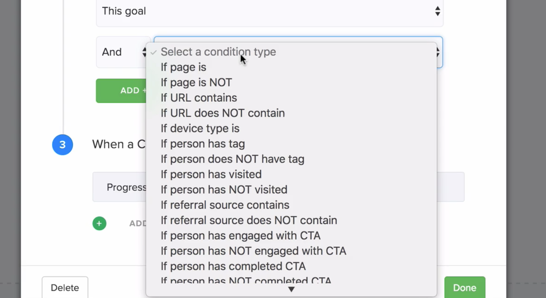
Task: Select 'If person has engaged with CTA'
Action: click(241, 236)
